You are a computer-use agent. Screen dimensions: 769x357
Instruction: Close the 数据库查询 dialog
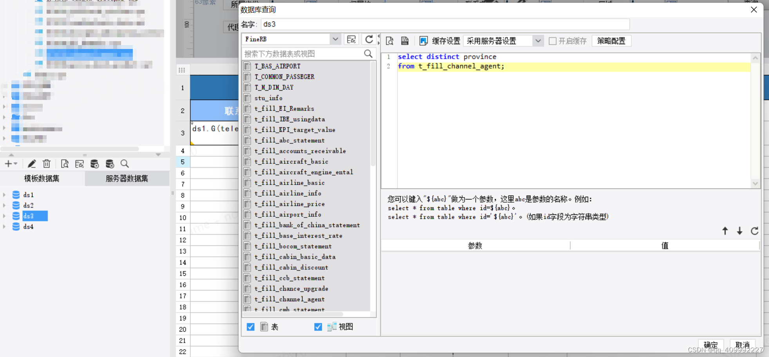click(754, 10)
